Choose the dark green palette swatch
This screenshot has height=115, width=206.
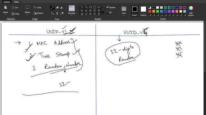point(165,7)
